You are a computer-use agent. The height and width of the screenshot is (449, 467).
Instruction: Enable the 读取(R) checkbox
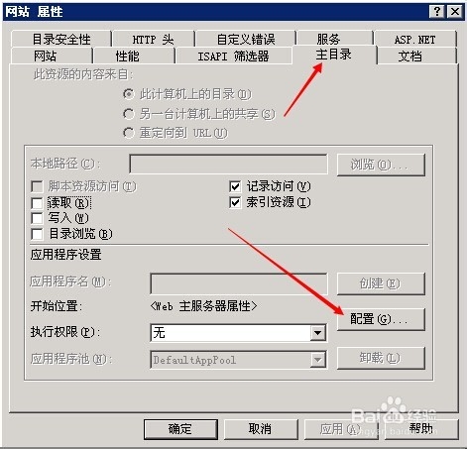click(37, 203)
